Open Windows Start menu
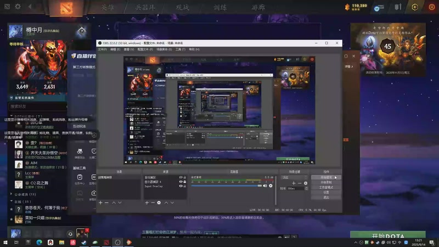Viewport: 439px width, 247px height. click(x=5, y=242)
